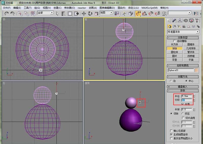The image size is (203, 144).
Task: Toggle the 平滑 checkbox
Action: point(183,104)
